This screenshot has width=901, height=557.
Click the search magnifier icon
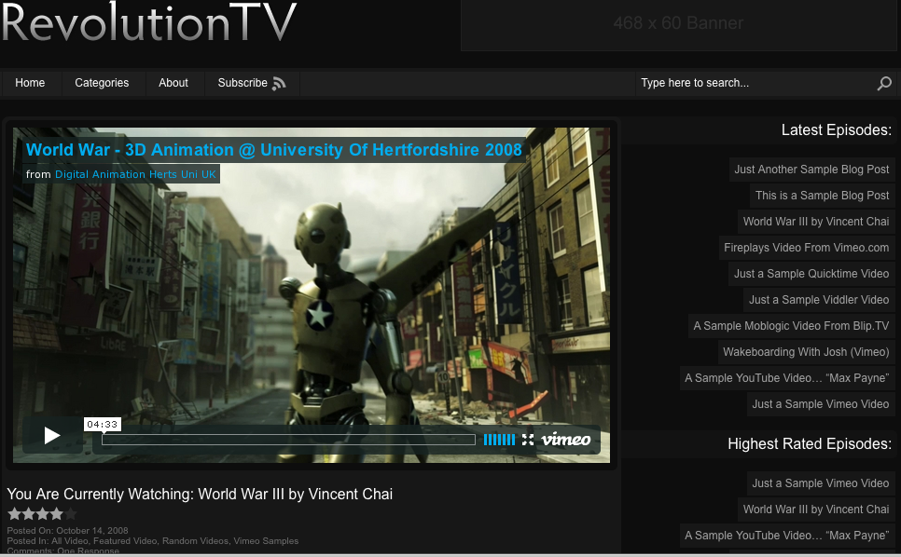[884, 83]
